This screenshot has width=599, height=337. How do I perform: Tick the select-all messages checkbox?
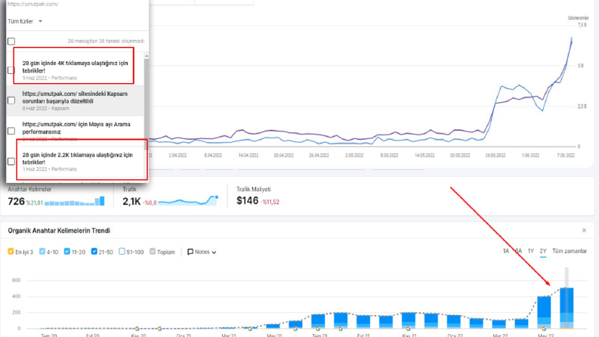[11, 42]
